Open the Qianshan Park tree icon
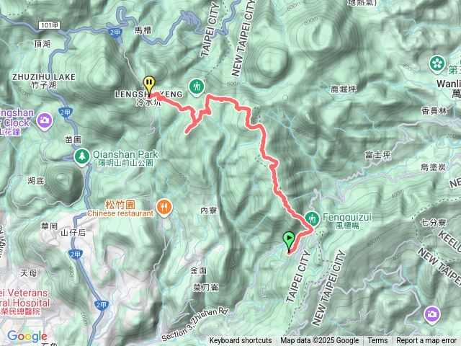The image size is (461, 346). 81,157
